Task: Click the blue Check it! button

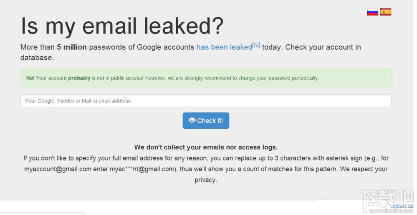Action: pyautogui.click(x=206, y=120)
